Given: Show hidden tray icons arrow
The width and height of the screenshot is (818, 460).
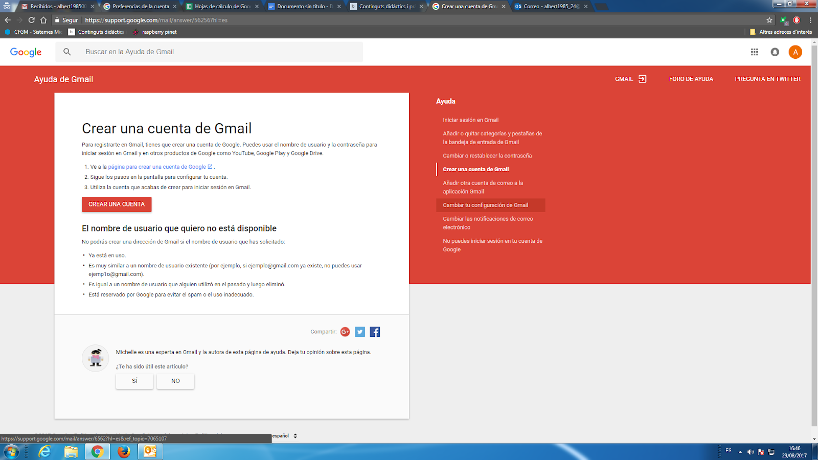Looking at the screenshot, I should tap(740, 452).
